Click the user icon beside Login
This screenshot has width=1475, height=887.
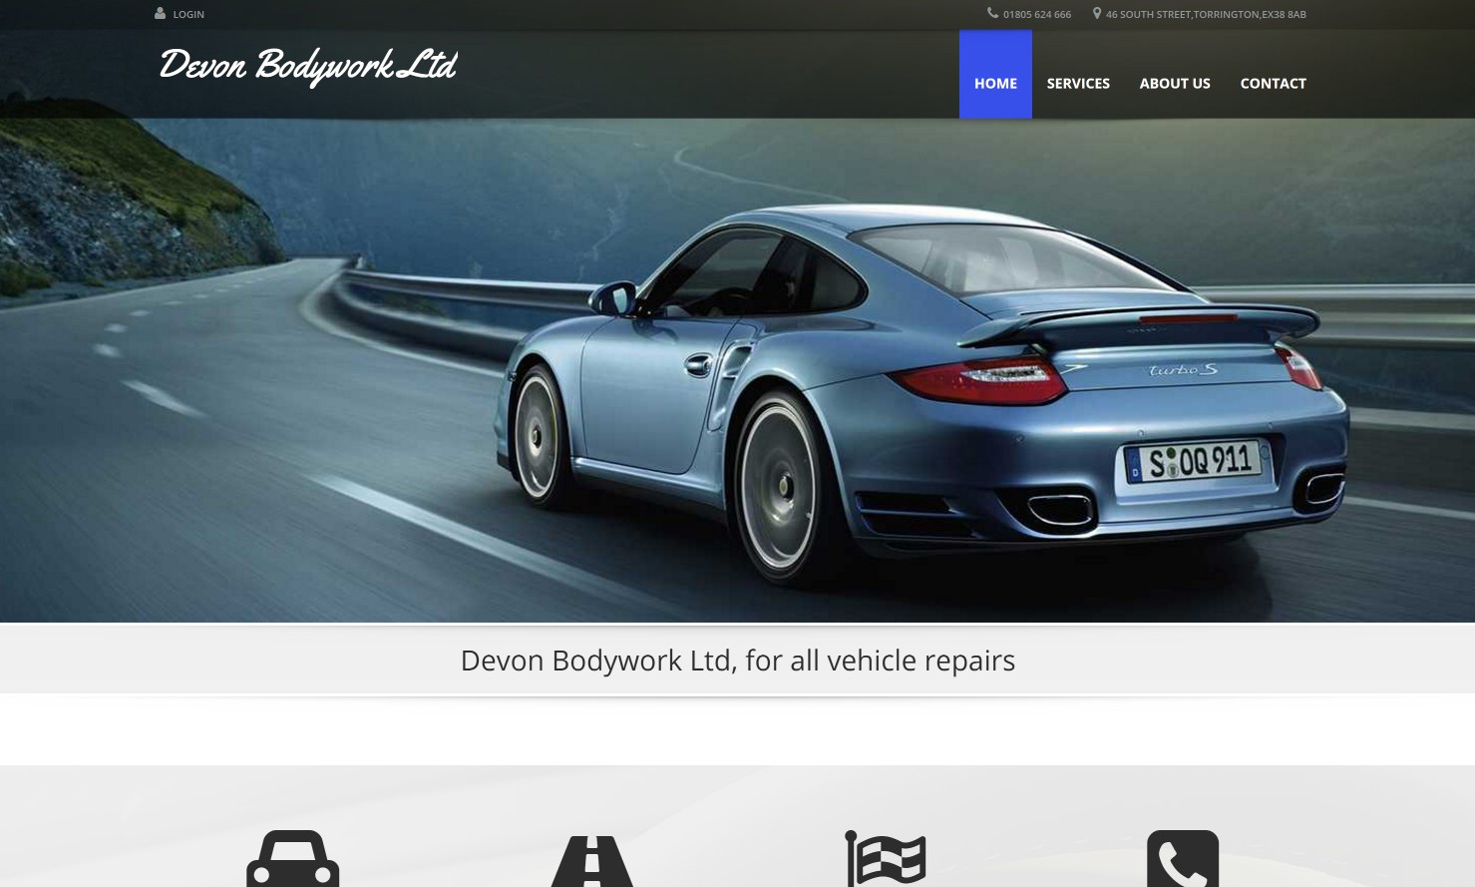coord(160,14)
